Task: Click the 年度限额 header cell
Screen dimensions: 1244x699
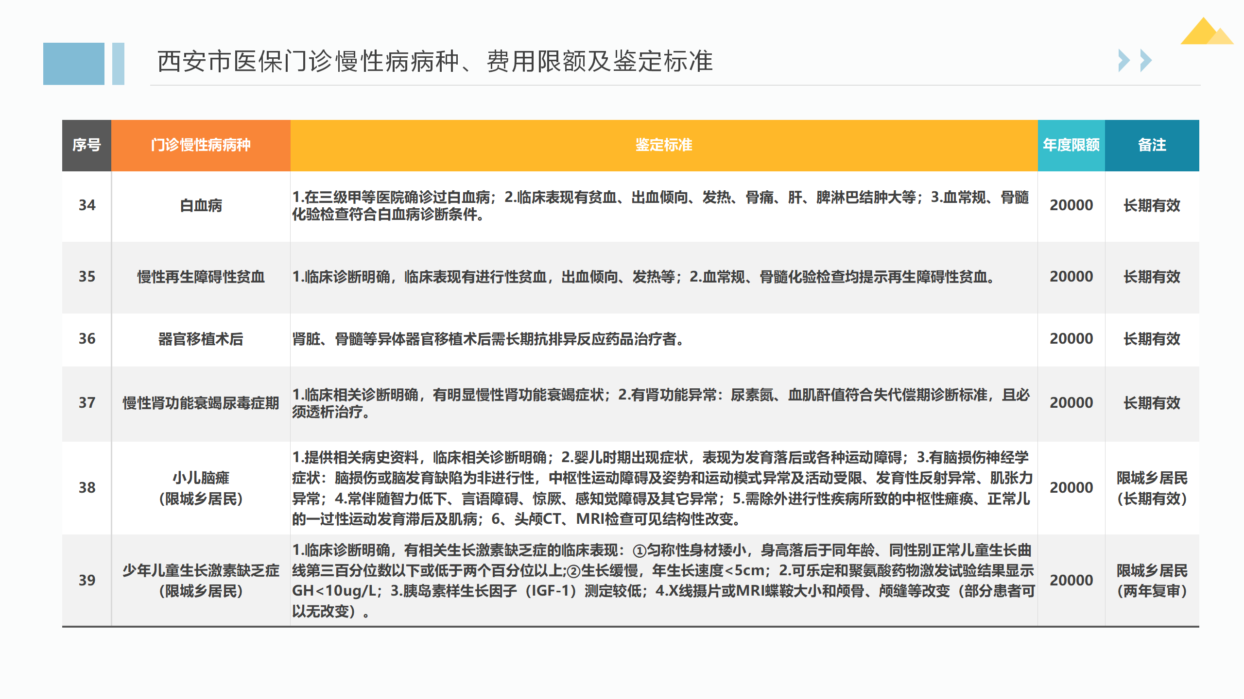Action: click(1071, 145)
